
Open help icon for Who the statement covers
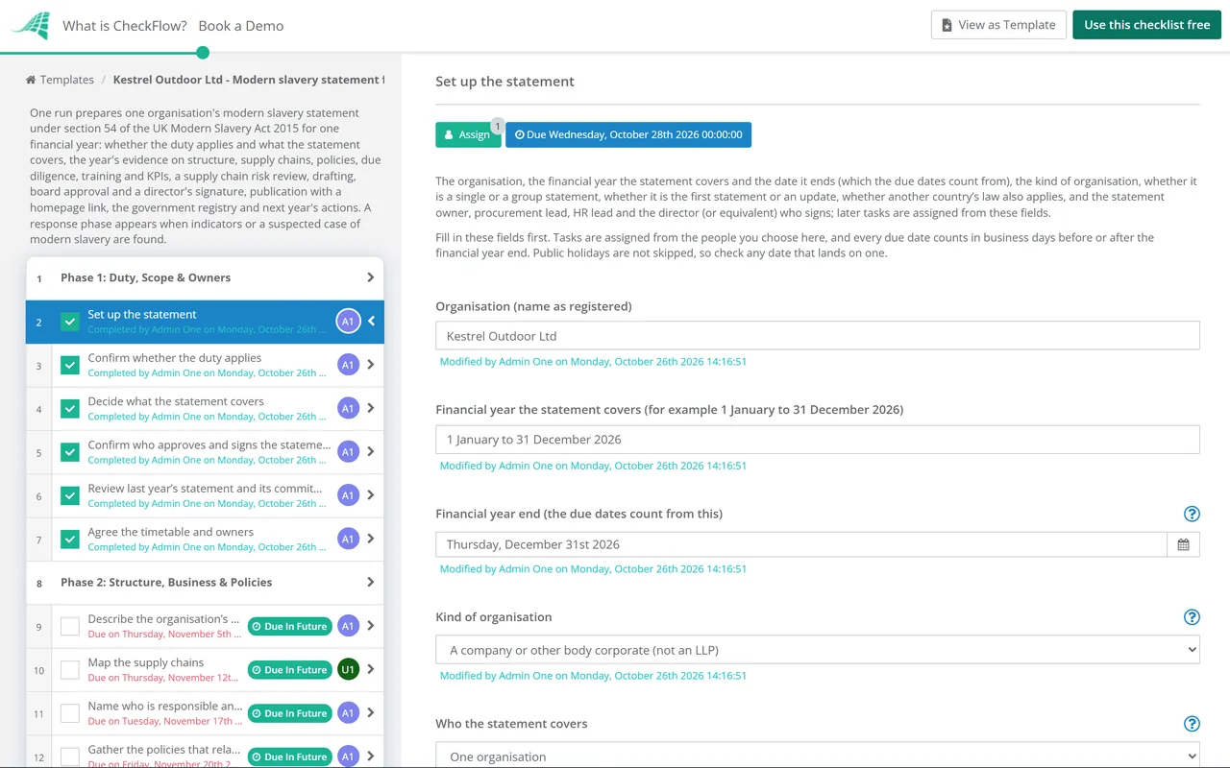pos(1192,724)
